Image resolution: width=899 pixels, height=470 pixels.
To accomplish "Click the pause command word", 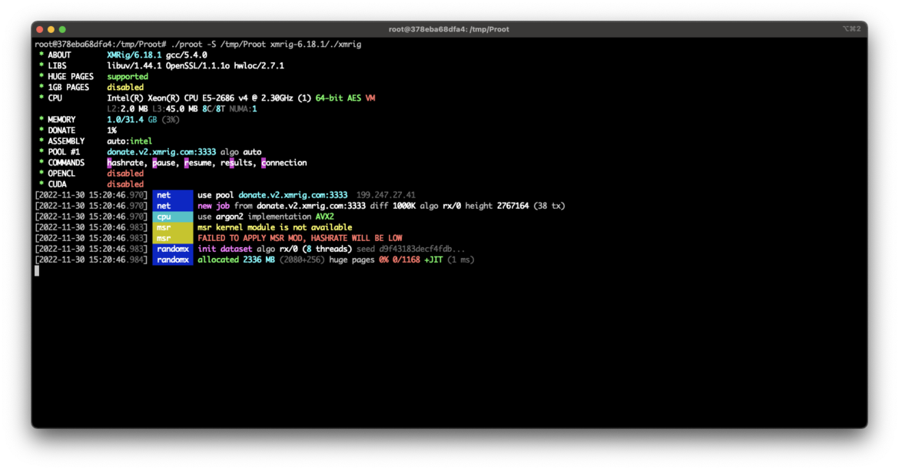I will 164,163.
